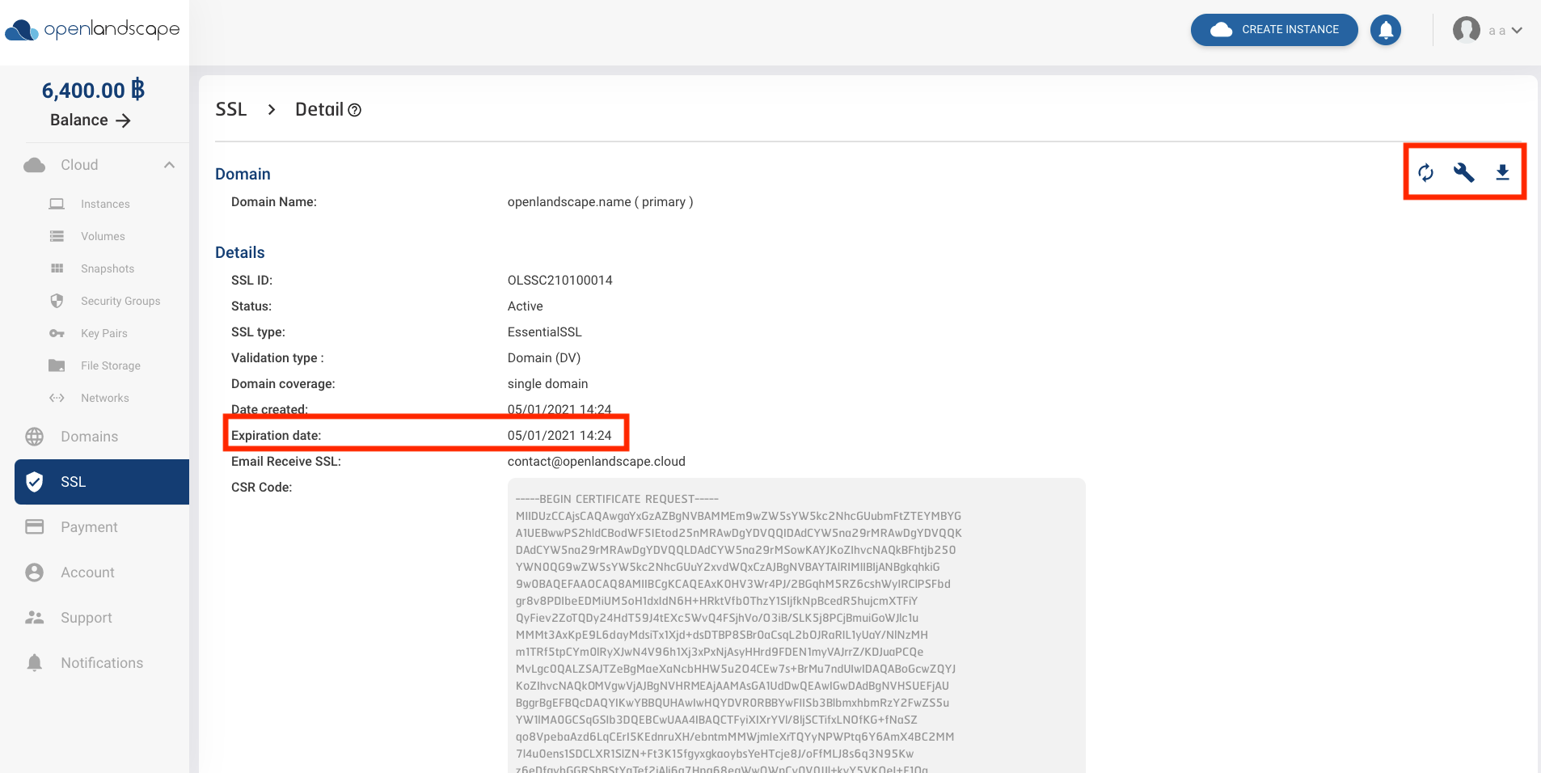Viewport: 1541px width, 773px height.
Task: Click the CREATE INSTANCE button
Action: 1273,29
